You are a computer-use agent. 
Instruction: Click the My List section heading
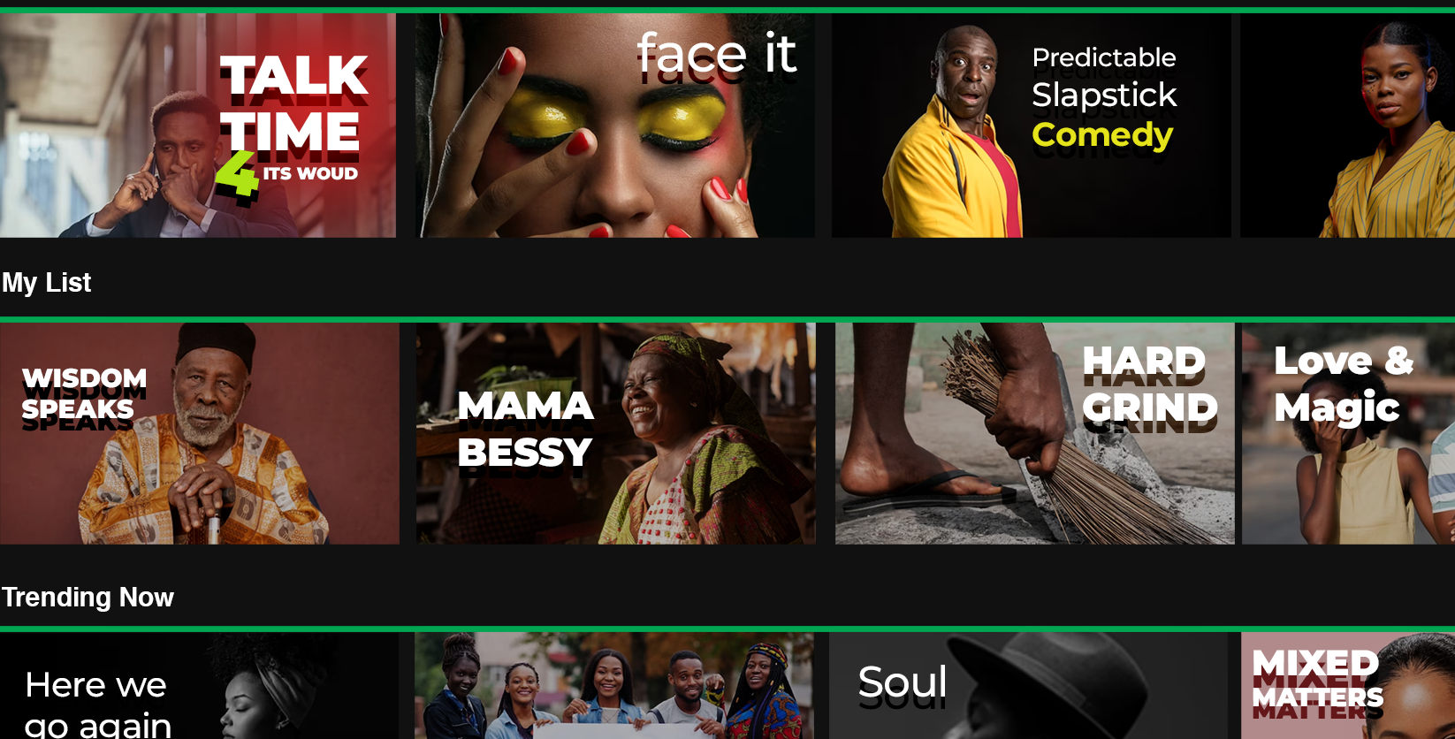pos(47,283)
